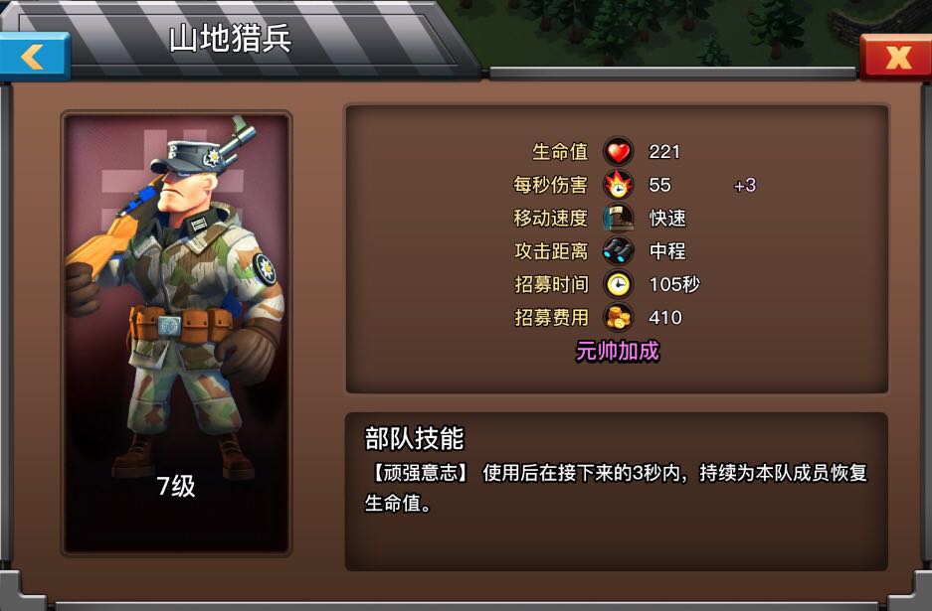Click the damage per second explosion icon
Screen dimensions: 932x611
pyautogui.click(x=618, y=185)
